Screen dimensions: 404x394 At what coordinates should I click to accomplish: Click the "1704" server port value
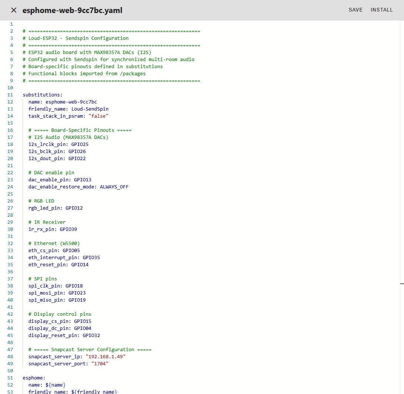pos(100,364)
